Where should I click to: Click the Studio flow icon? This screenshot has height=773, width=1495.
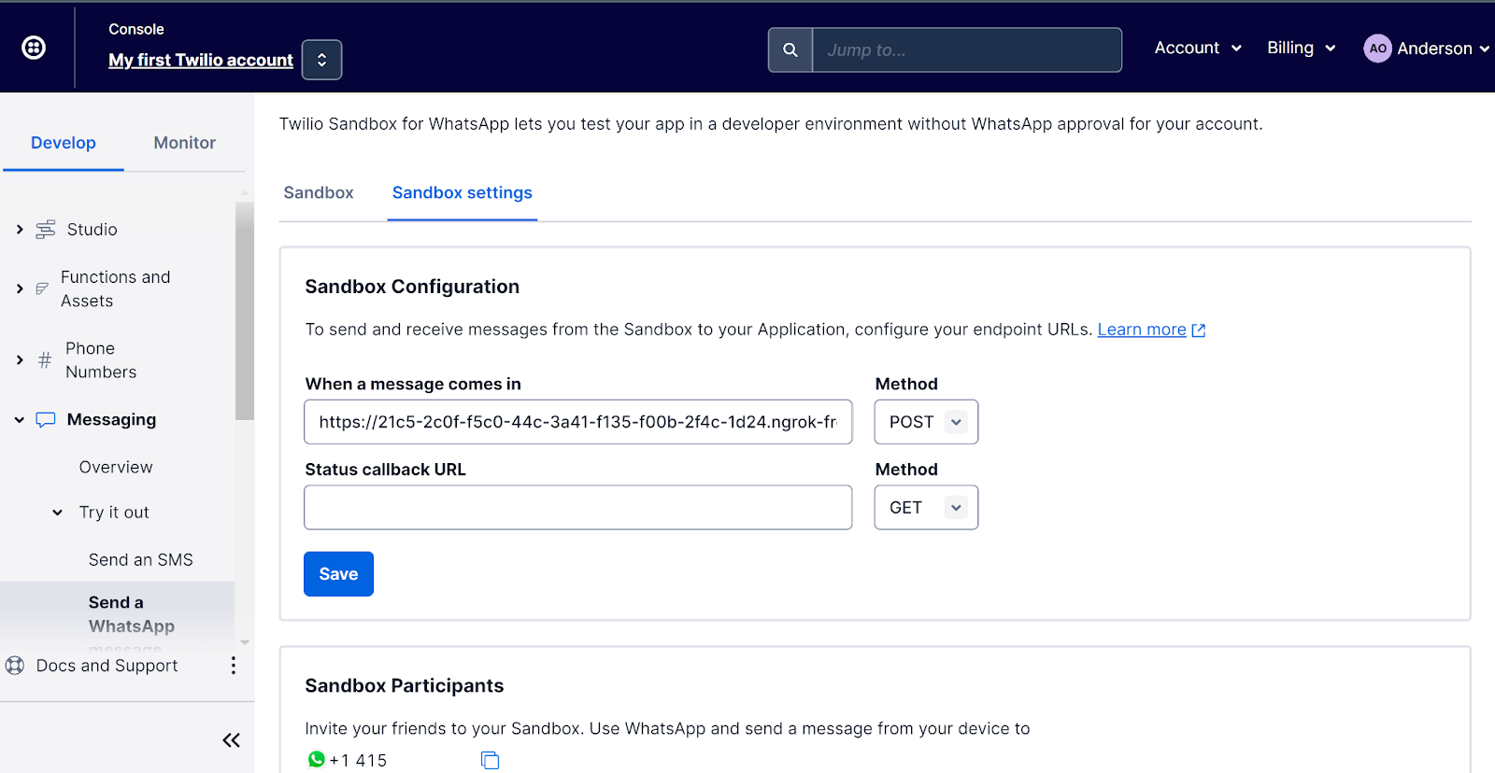coord(46,230)
